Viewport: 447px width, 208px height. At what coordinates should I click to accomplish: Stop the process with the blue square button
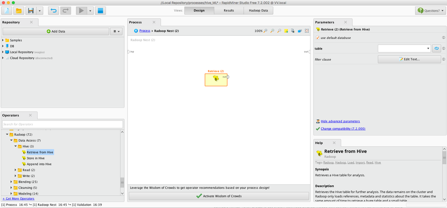coord(100,11)
